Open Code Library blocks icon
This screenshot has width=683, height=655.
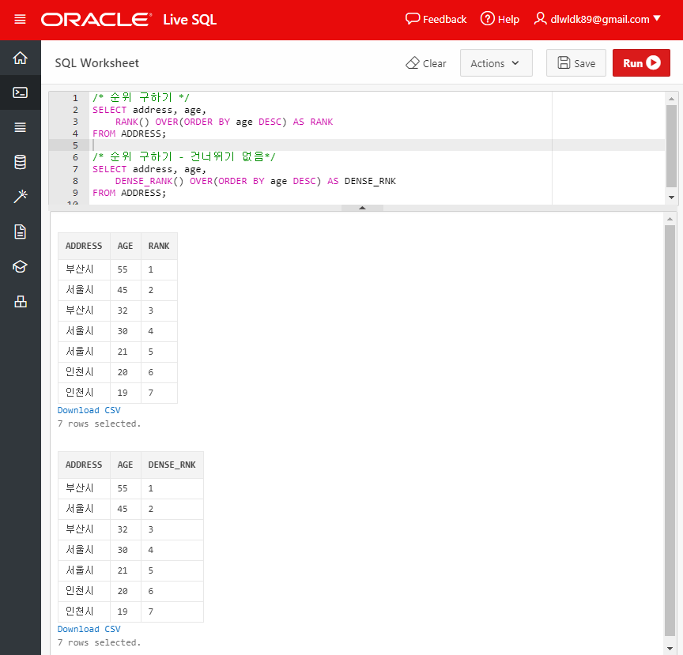(20, 301)
